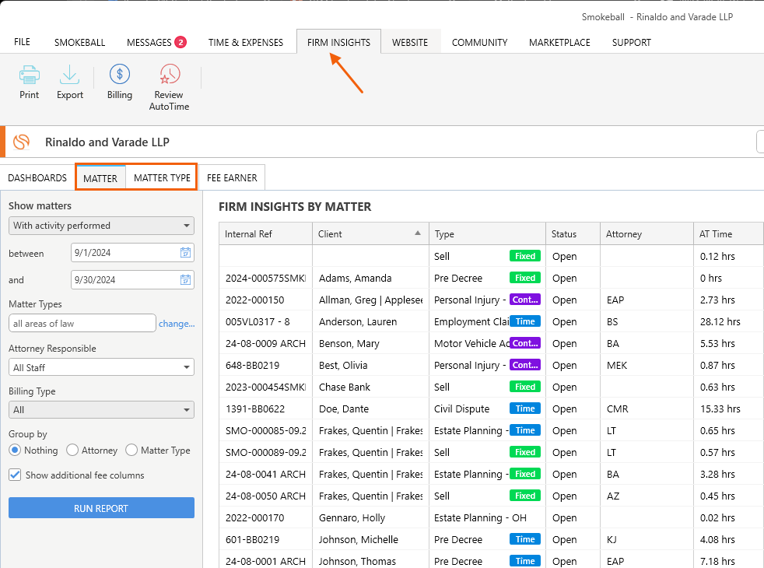The height and width of the screenshot is (568, 764).
Task: Click the 28.12 hrs AT Time cell
Action: pyautogui.click(x=728, y=321)
